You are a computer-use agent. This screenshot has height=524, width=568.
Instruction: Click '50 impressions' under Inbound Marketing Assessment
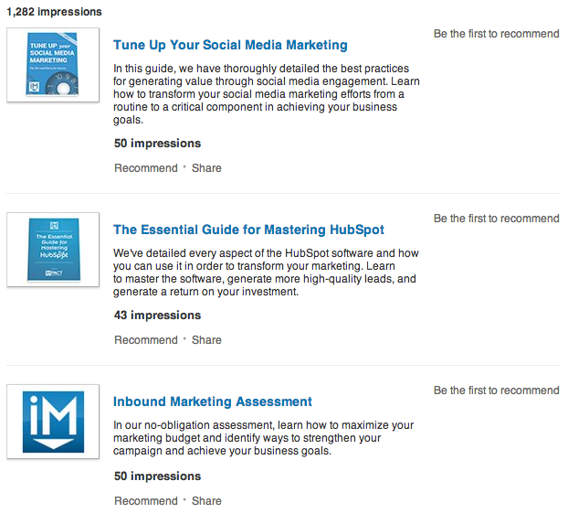point(157,476)
